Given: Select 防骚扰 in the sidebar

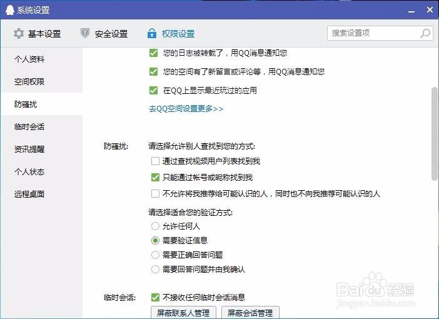Looking at the screenshot, I should click(42, 104).
